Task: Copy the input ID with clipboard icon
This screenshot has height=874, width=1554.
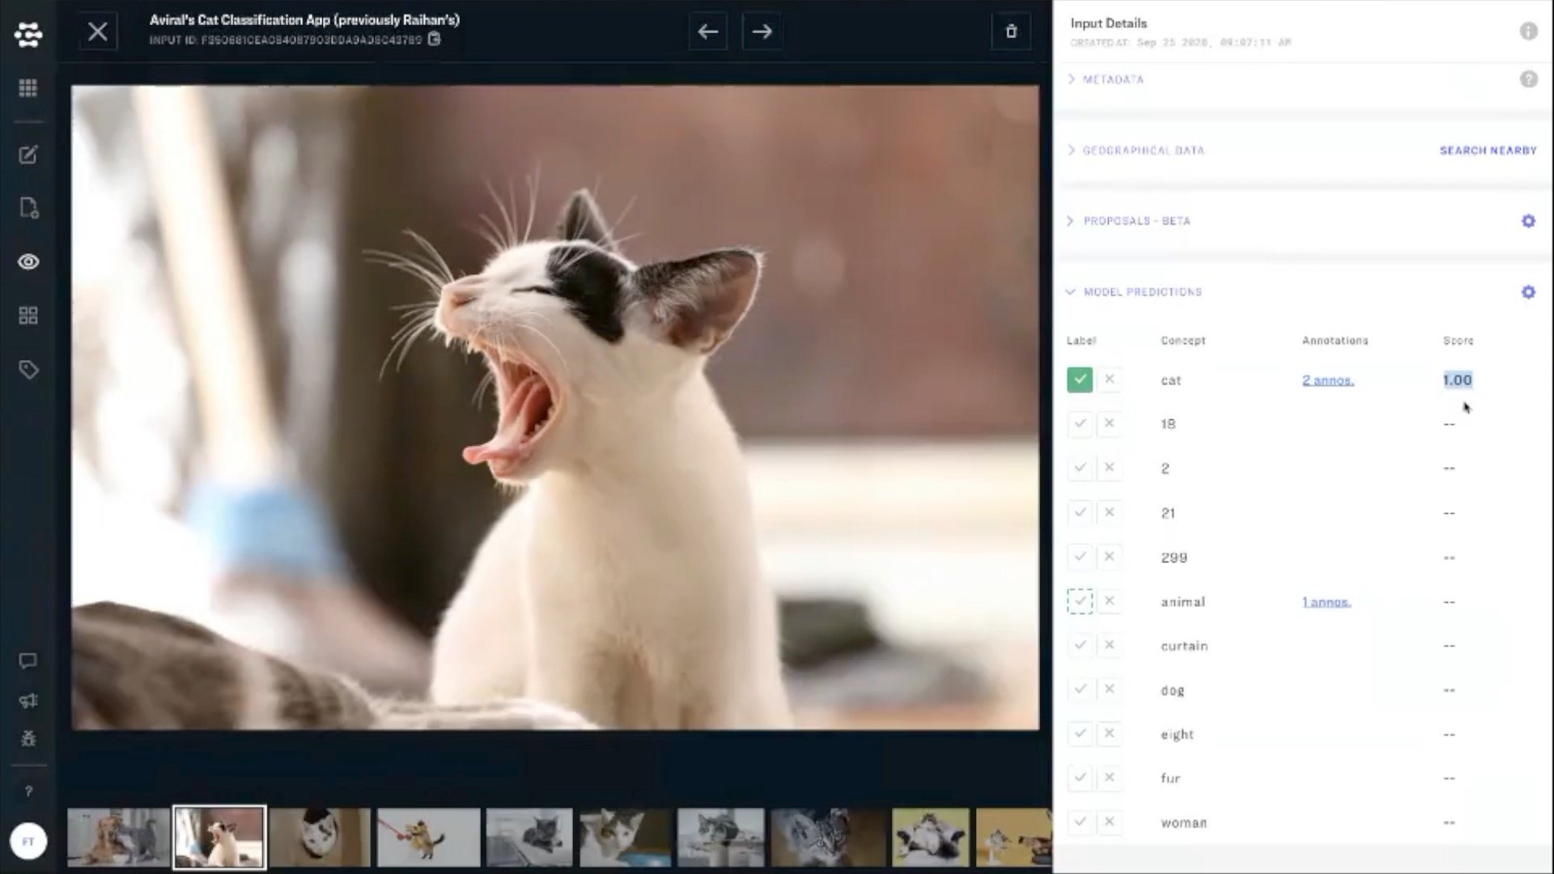Action: click(435, 39)
